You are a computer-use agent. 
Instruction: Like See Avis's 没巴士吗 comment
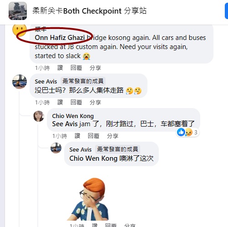coord(60,103)
